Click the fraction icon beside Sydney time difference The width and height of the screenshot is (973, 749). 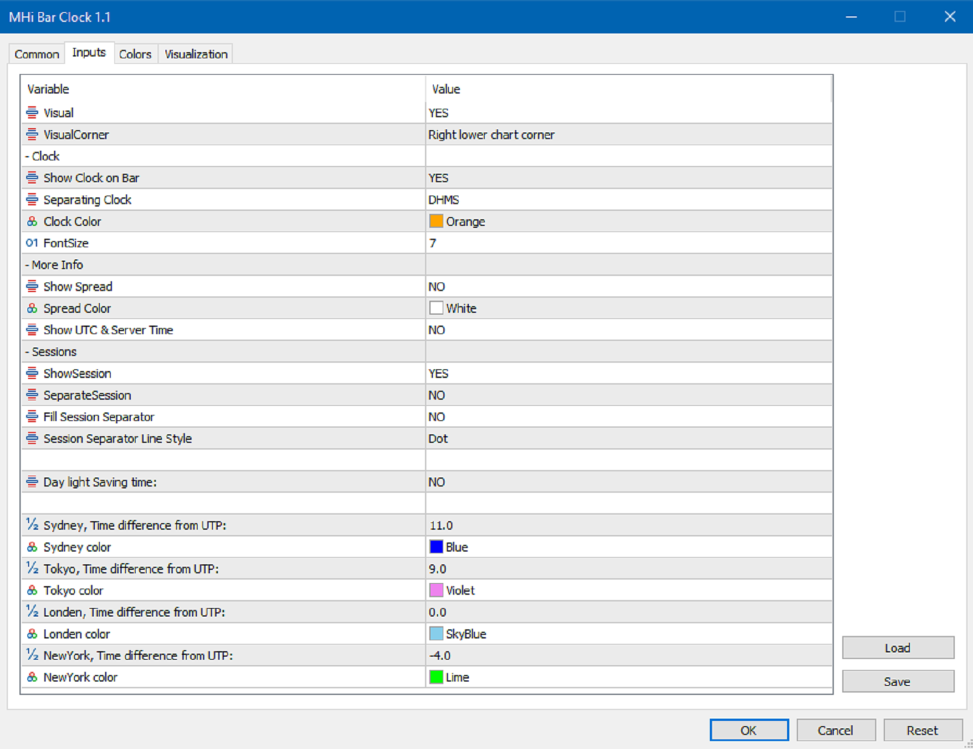pyautogui.click(x=32, y=525)
